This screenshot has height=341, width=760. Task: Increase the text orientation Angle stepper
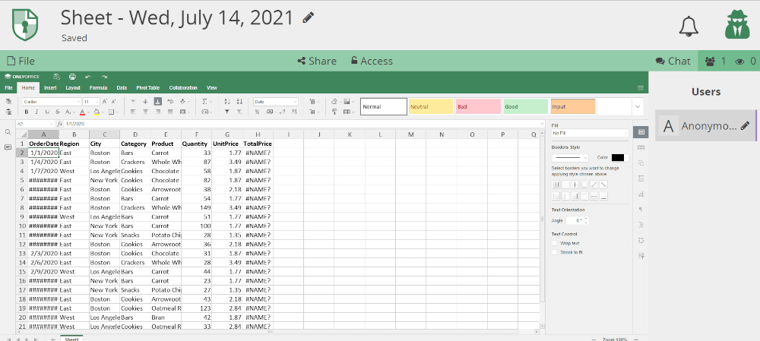coord(587,219)
